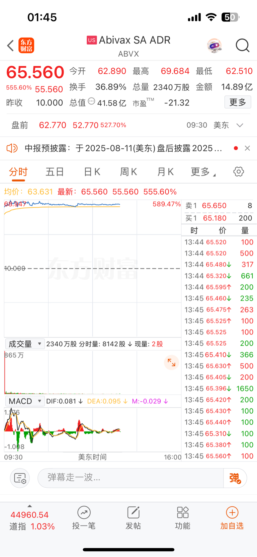The image size is (257, 557).
Task: Switch to the 周K tab
Action: pos(128,172)
